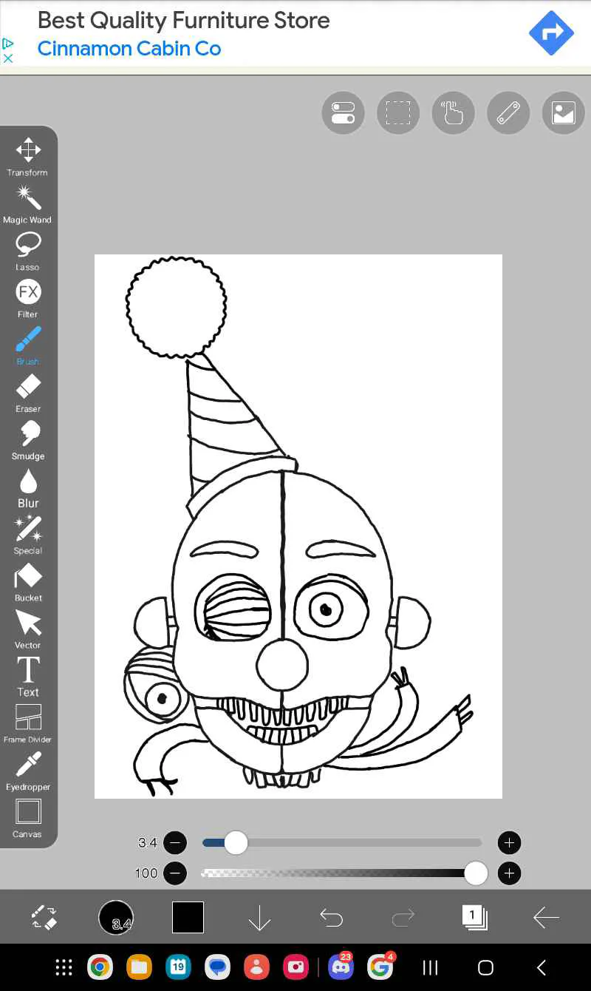Viewport: 591px width, 991px height.
Task: Select the Eraser tool
Action: point(28,393)
